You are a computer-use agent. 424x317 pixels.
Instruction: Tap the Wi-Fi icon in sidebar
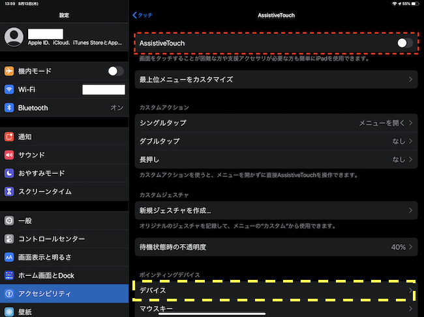pos(9,90)
